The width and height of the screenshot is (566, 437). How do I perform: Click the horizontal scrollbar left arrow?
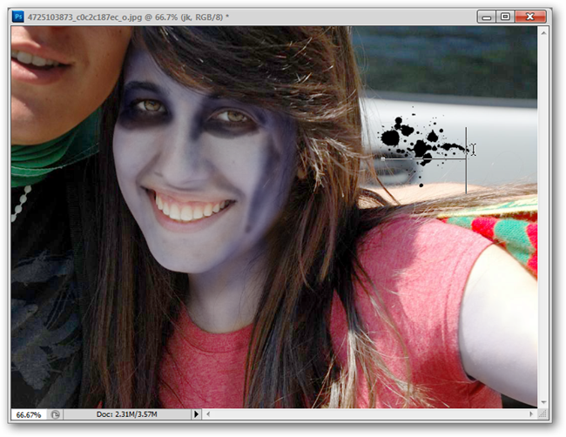[208, 414]
